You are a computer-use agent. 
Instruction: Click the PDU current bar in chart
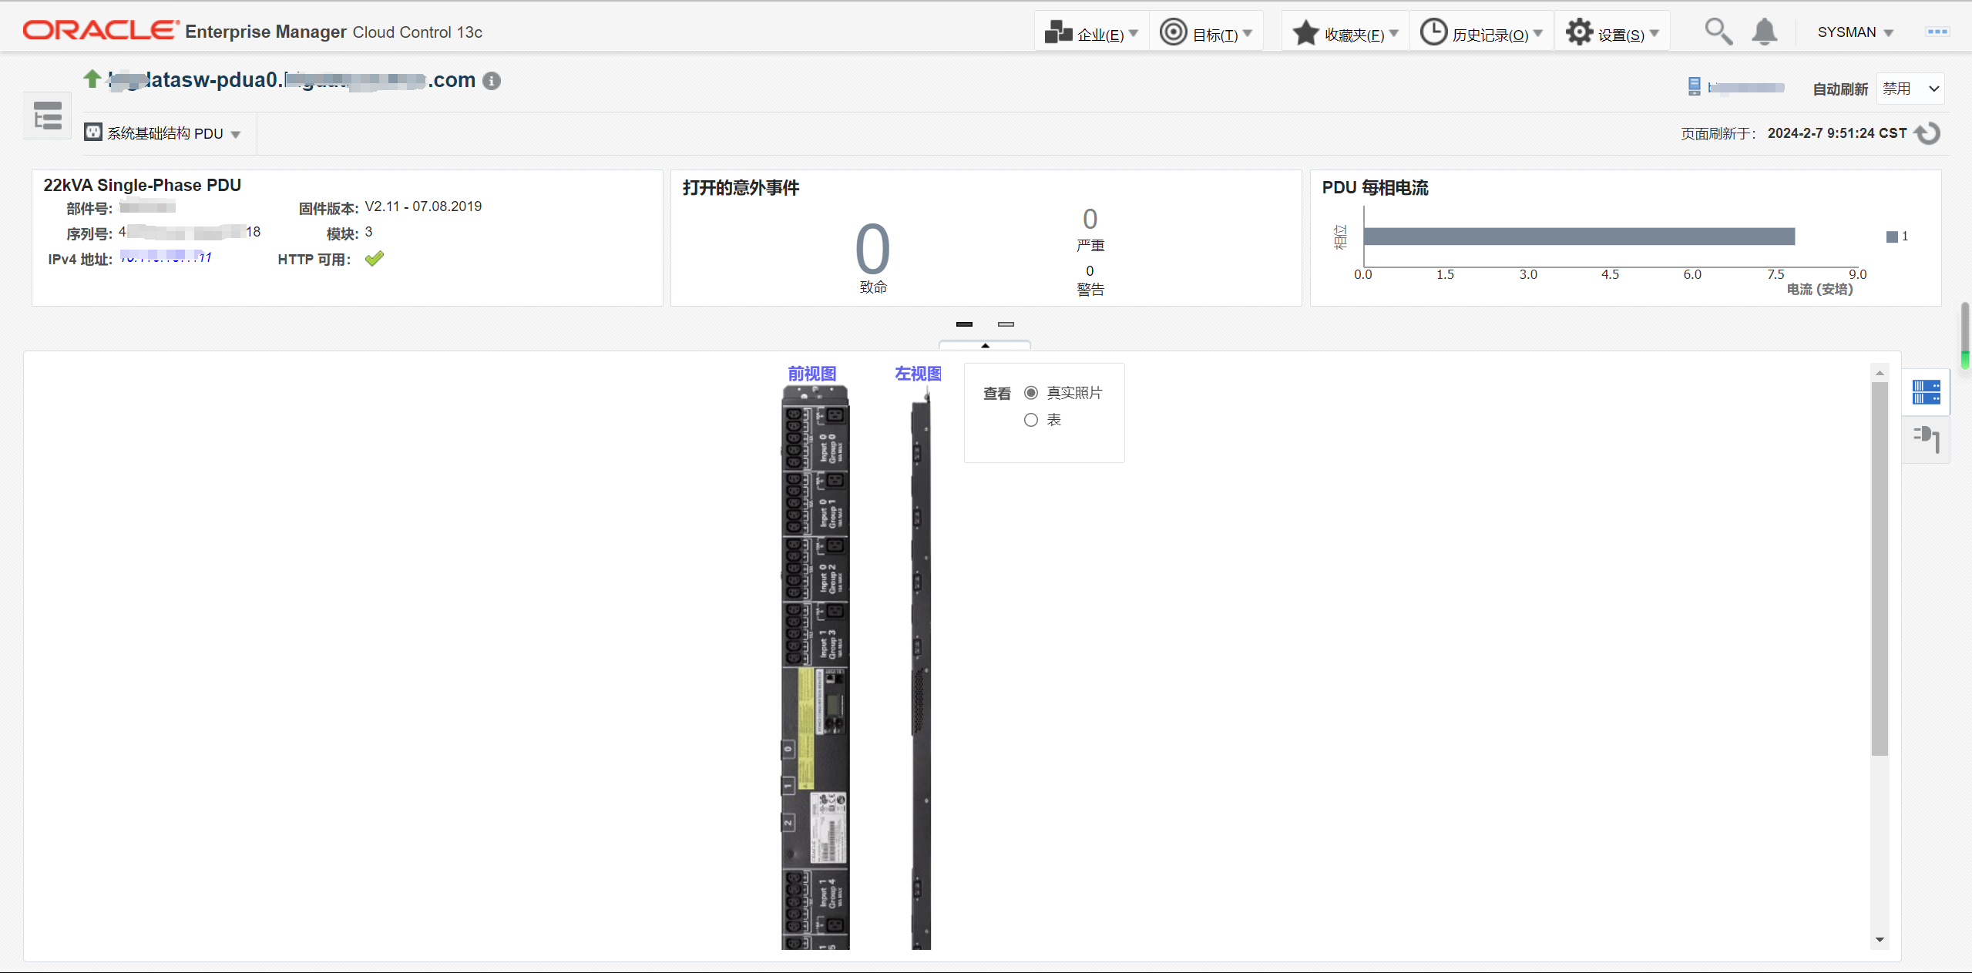tap(1578, 237)
